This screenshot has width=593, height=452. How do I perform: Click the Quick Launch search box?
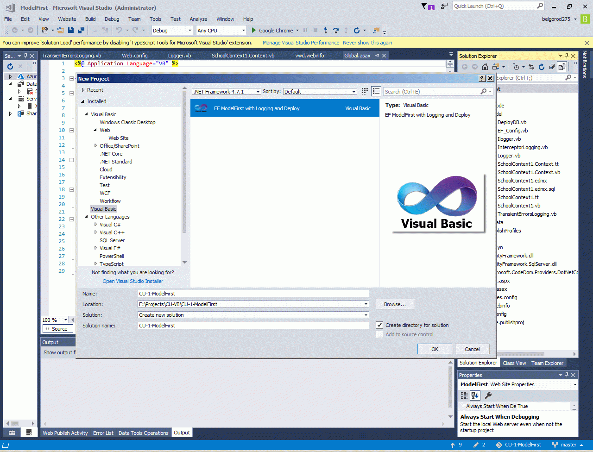pos(498,6)
